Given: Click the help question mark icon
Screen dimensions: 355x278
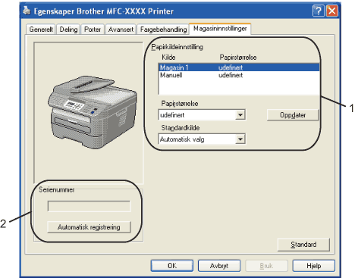Looking at the screenshot, I should [318, 11].
